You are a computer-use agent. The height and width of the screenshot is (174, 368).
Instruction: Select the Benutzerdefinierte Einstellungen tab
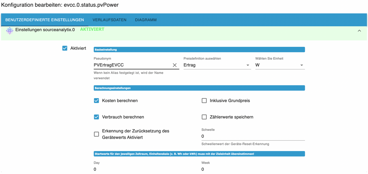click(45, 20)
